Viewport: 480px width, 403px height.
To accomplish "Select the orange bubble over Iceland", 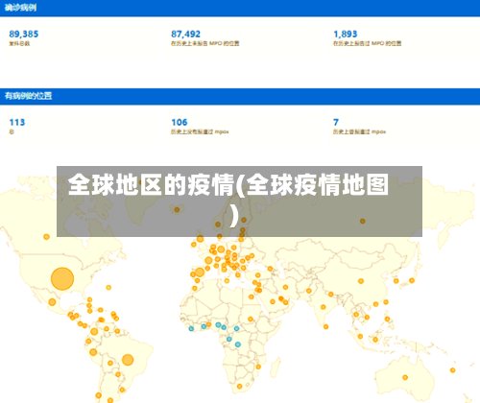I will [177, 210].
